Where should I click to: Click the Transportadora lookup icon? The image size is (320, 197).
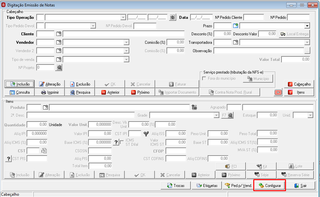pos(235,42)
